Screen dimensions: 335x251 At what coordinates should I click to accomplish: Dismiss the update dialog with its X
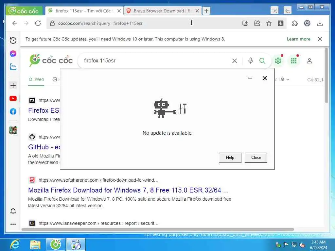(264, 78)
